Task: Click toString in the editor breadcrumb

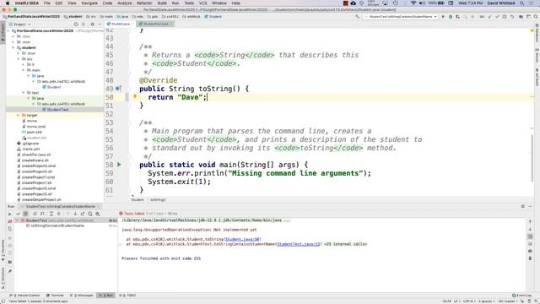Action: click(x=158, y=200)
